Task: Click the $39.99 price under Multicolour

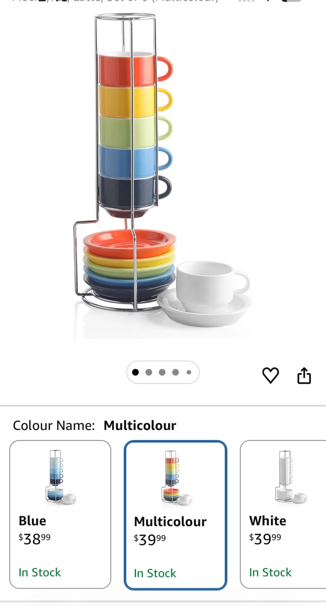Action: pos(150,540)
